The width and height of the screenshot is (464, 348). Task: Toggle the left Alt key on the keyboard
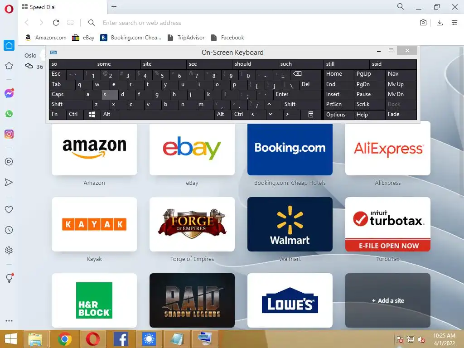(x=109, y=115)
